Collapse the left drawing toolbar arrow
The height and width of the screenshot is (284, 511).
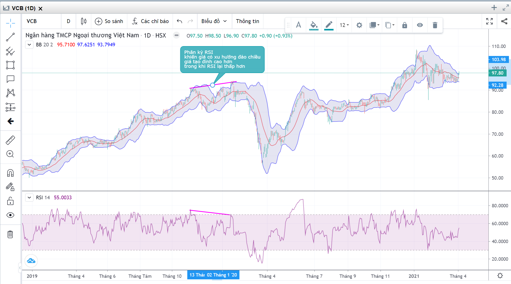click(x=20, y=268)
